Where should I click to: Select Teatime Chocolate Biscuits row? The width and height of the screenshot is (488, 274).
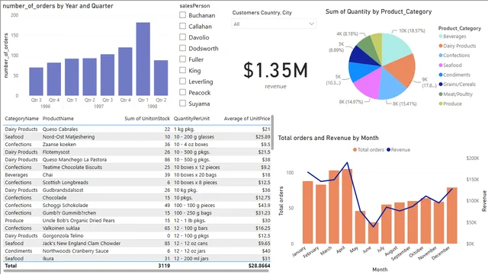(137, 167)
